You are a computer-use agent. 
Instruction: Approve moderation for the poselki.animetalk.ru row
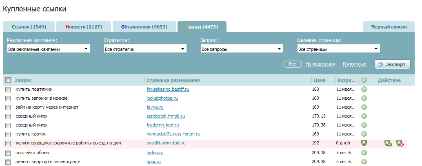pyautogui.click(x=388, y=143)
